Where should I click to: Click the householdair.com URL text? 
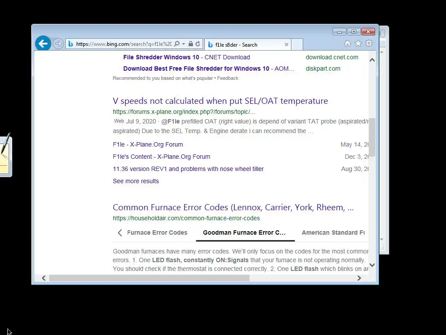(x=186, y=218)
